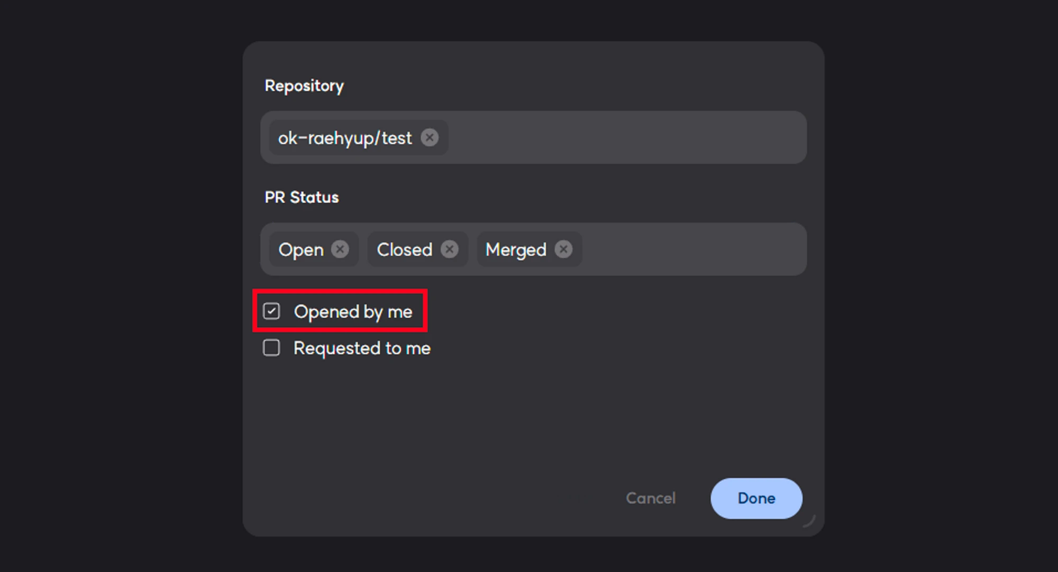This screenshot has width=1058, height=572.
Task: Click the dialog resize handle corner
Action: click(810, 521)
